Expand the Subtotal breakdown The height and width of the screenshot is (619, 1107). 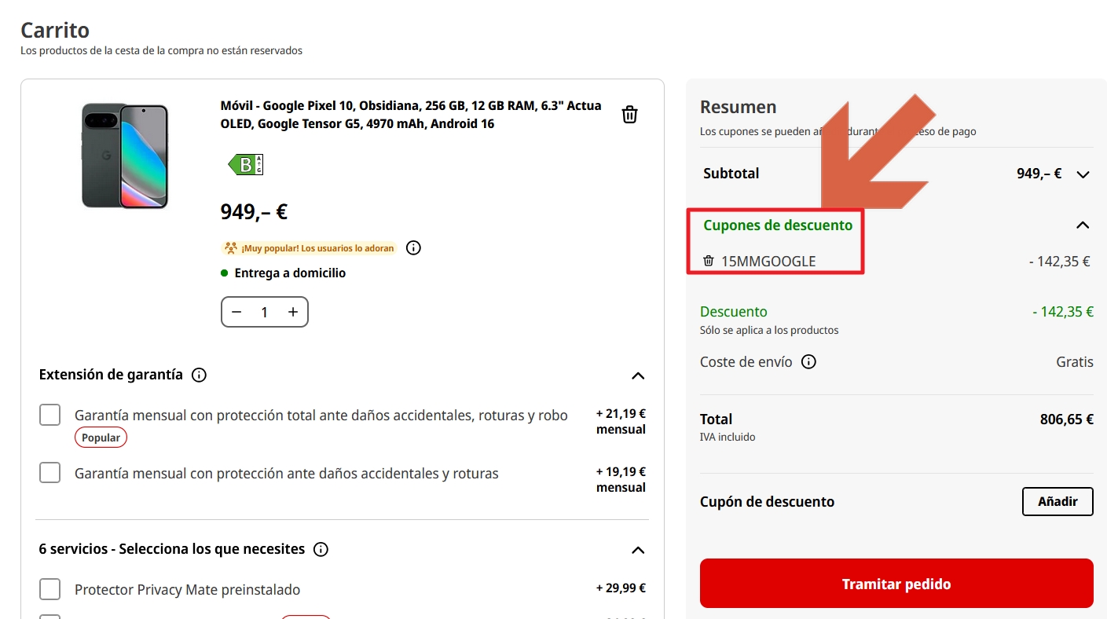[1083, 174]
